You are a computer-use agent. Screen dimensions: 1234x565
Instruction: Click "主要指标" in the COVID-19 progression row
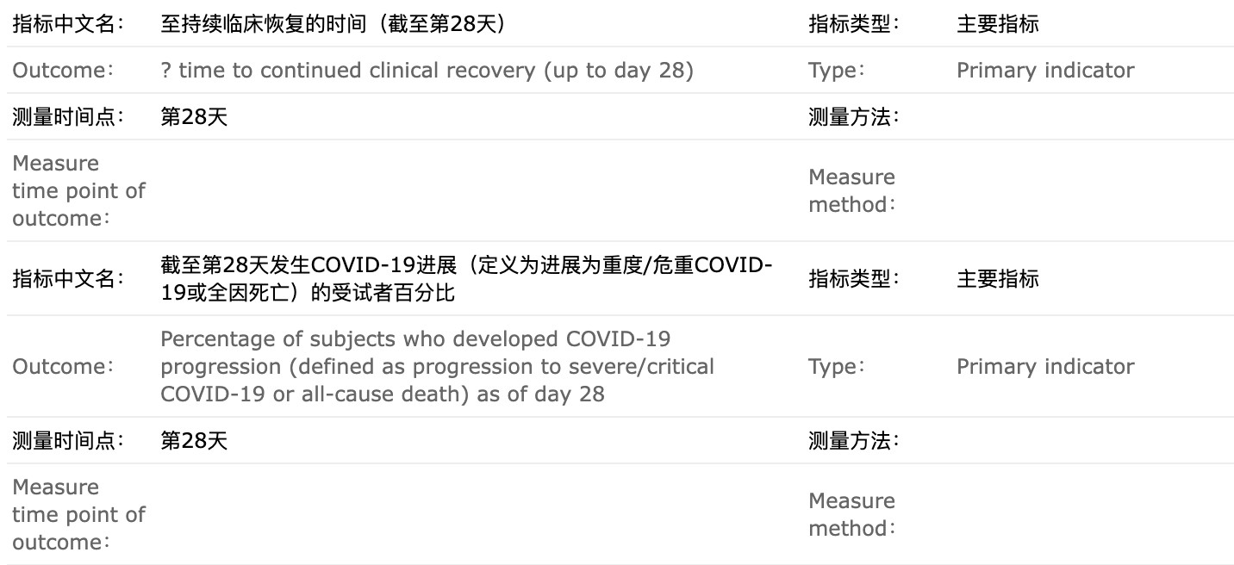coord(998,278)
